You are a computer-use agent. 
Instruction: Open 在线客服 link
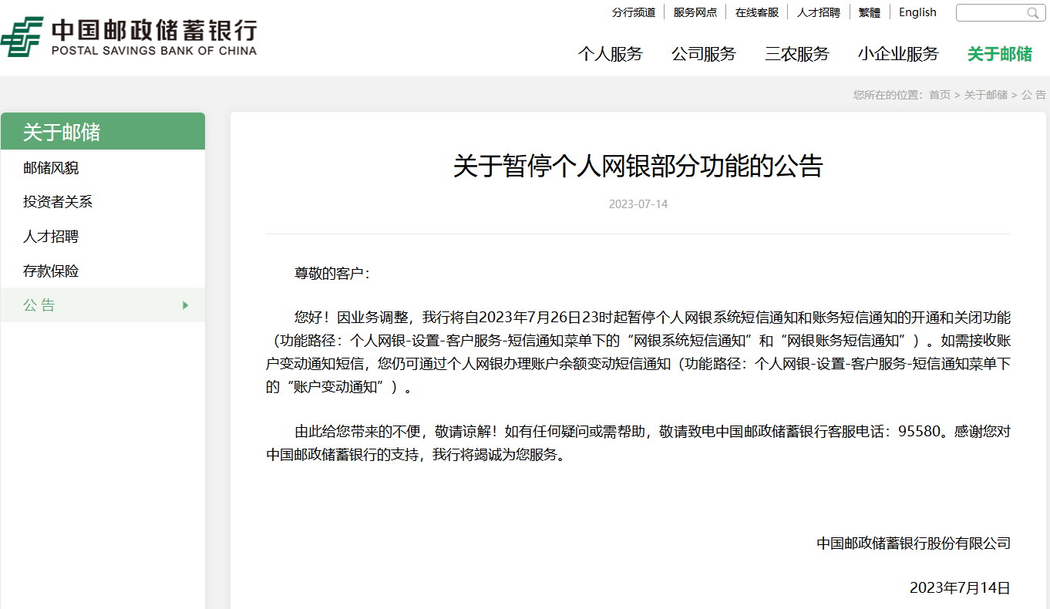click(x=757, y=12)
